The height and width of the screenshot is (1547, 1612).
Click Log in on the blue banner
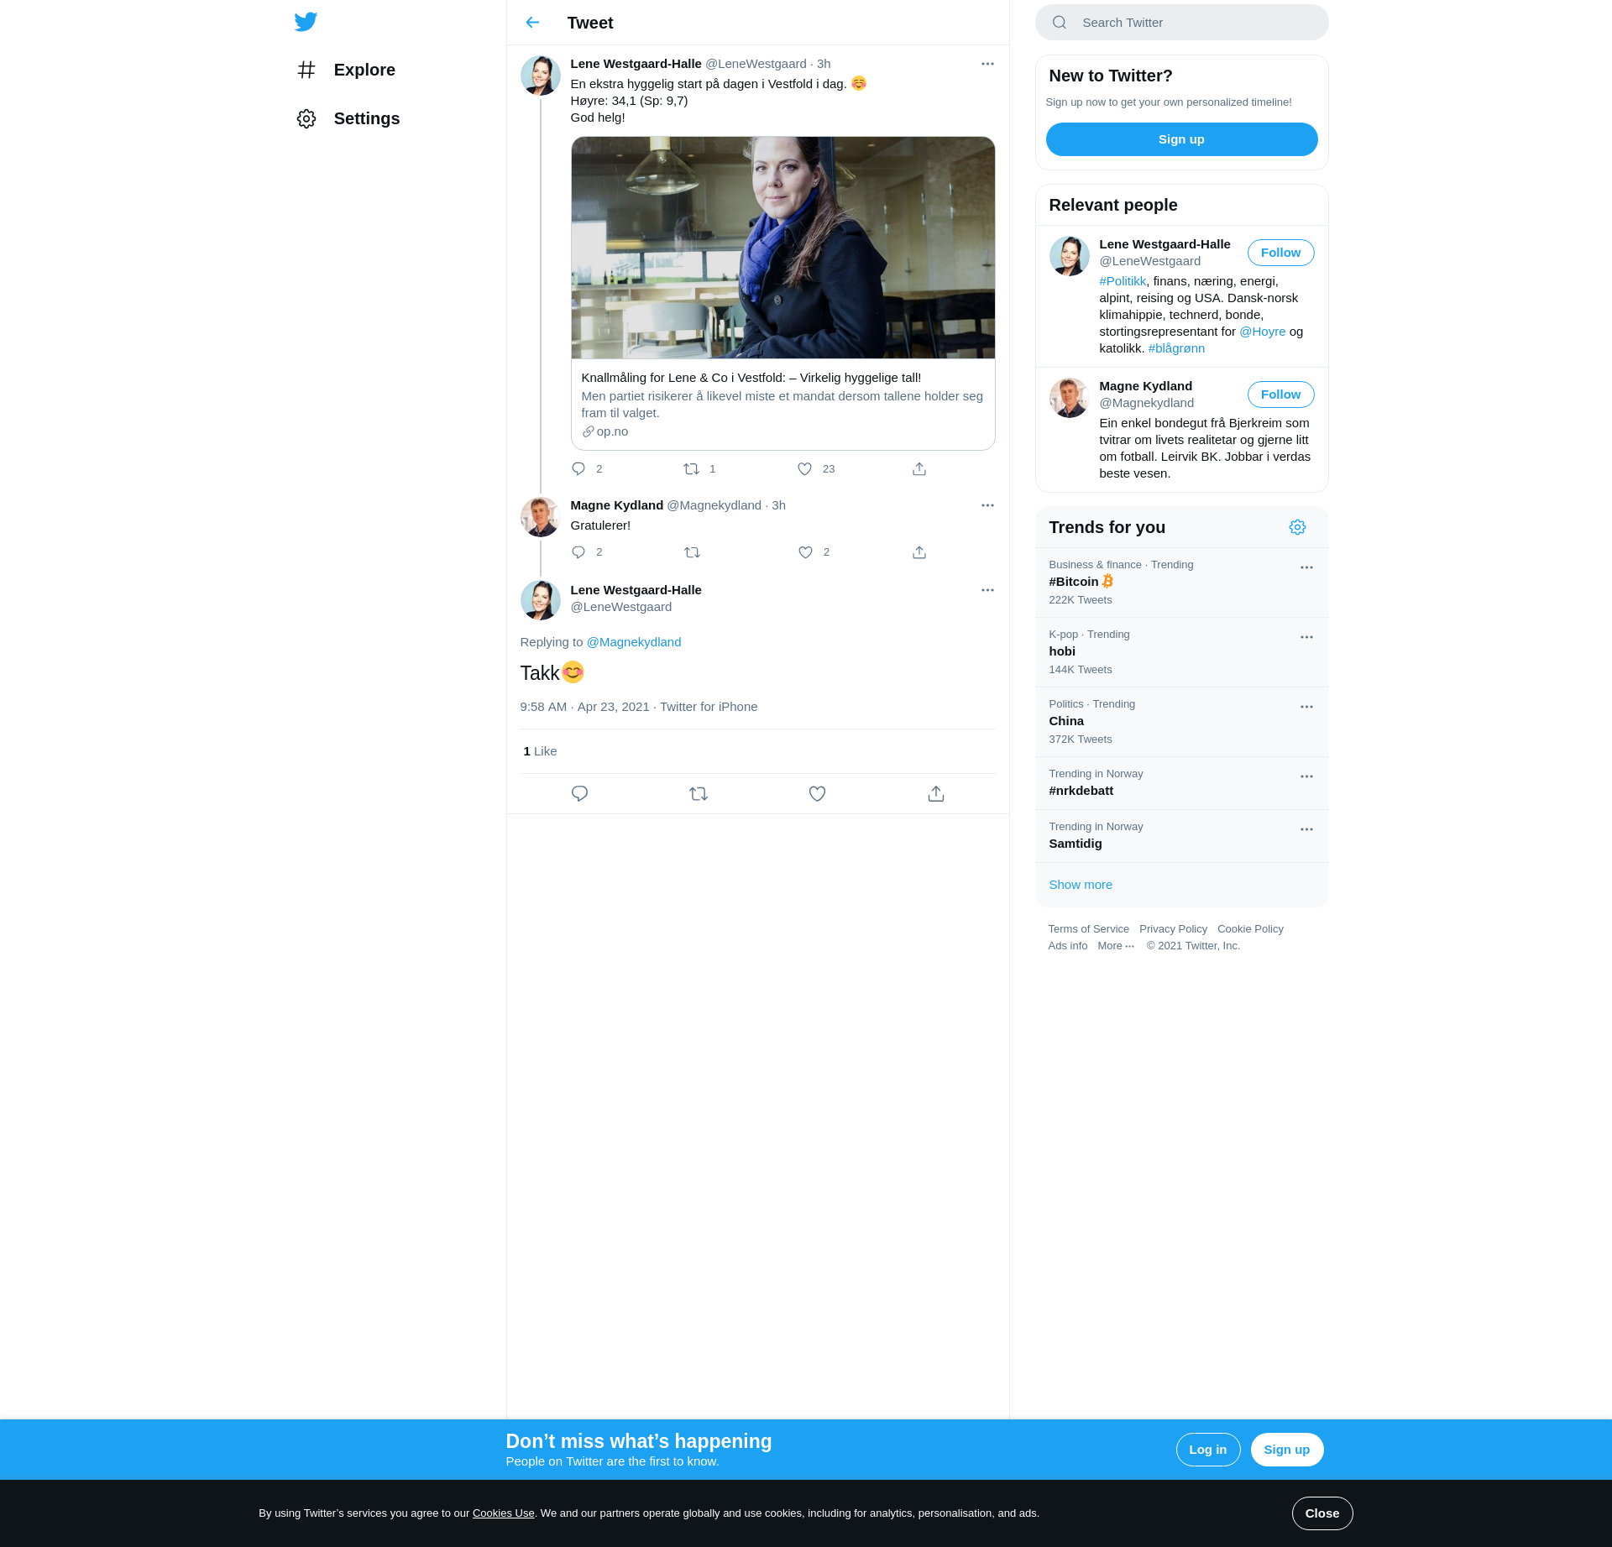point(1207,1450)
